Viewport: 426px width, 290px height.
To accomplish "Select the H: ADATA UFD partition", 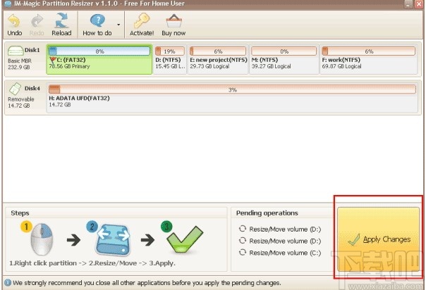I will (232, 98).
